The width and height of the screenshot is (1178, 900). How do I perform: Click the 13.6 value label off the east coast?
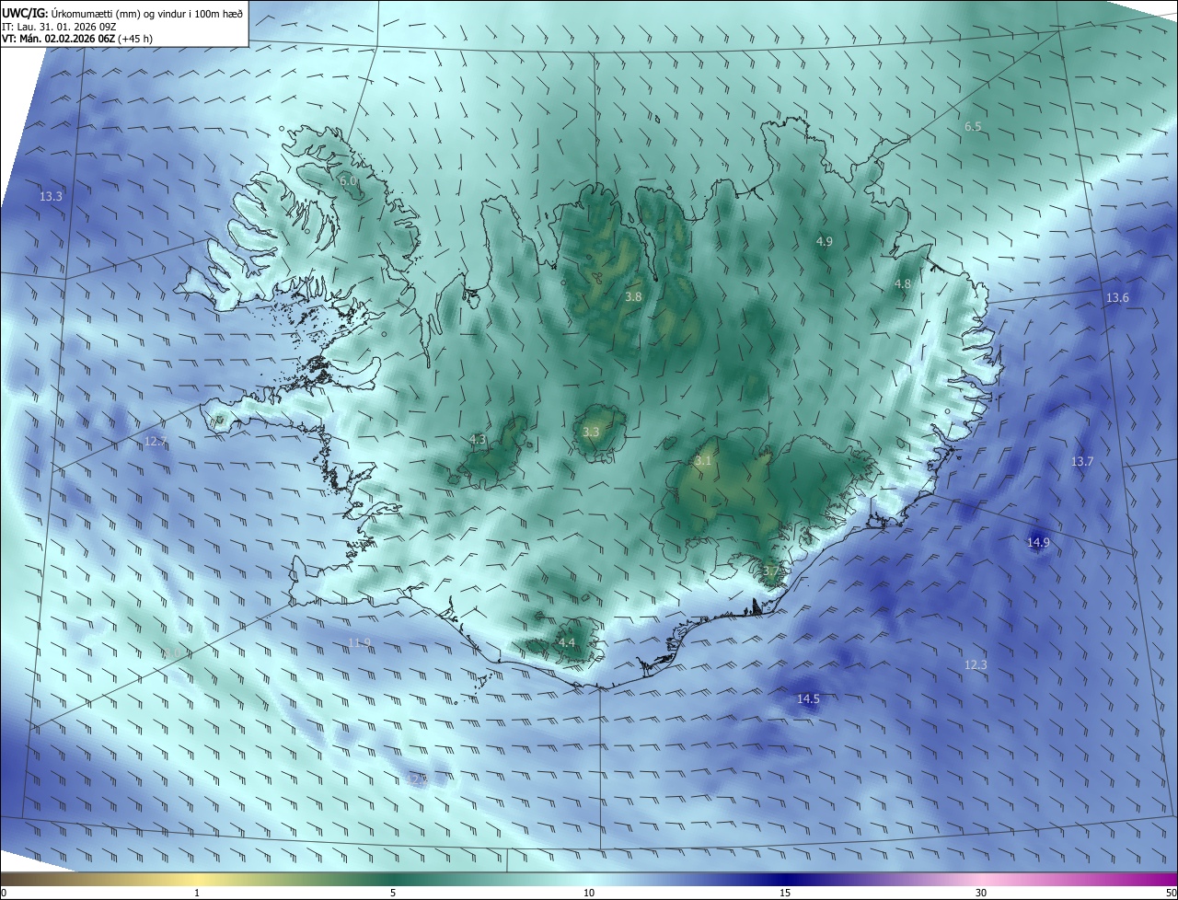point(1117,298)
